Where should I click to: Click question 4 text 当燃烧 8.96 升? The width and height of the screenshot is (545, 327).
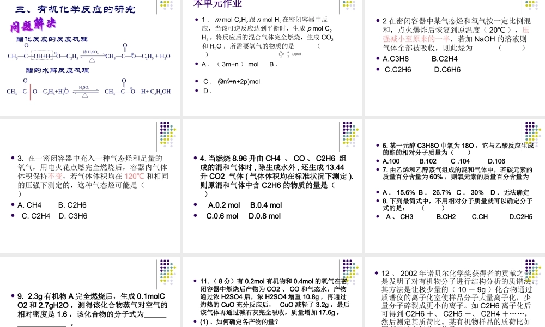(276, 176)
